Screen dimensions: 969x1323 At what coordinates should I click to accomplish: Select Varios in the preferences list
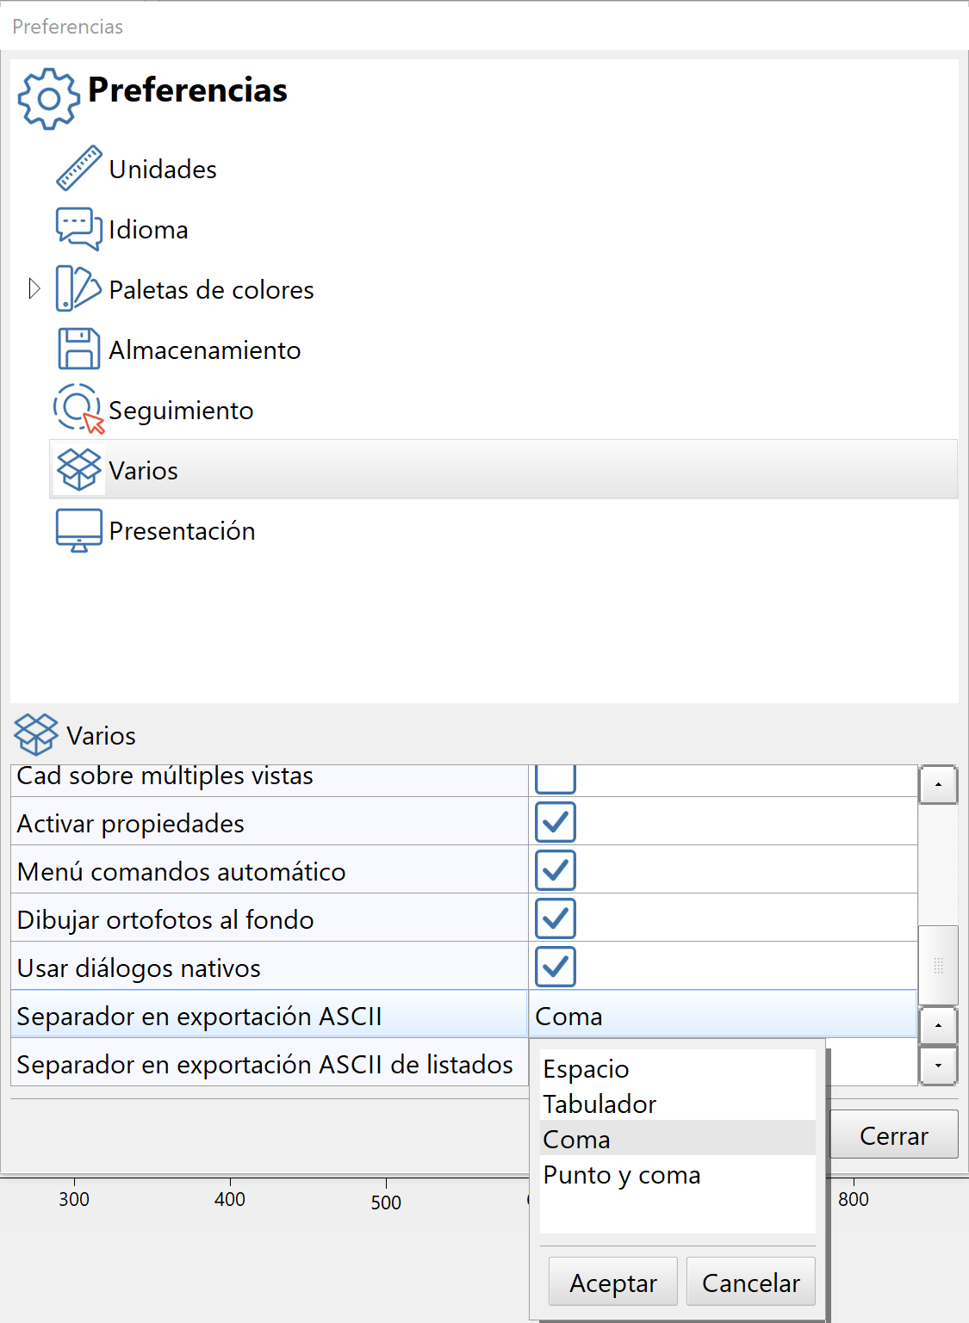[143, 470]
